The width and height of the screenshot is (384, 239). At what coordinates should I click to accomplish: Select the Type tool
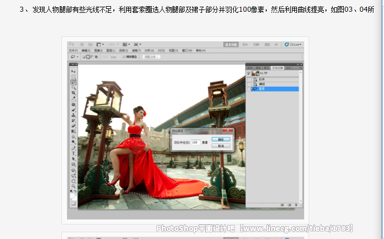coord(73,154)
